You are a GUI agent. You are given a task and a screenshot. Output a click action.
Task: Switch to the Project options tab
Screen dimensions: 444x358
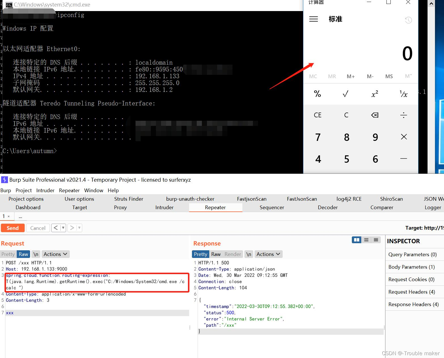click(26, 199)
